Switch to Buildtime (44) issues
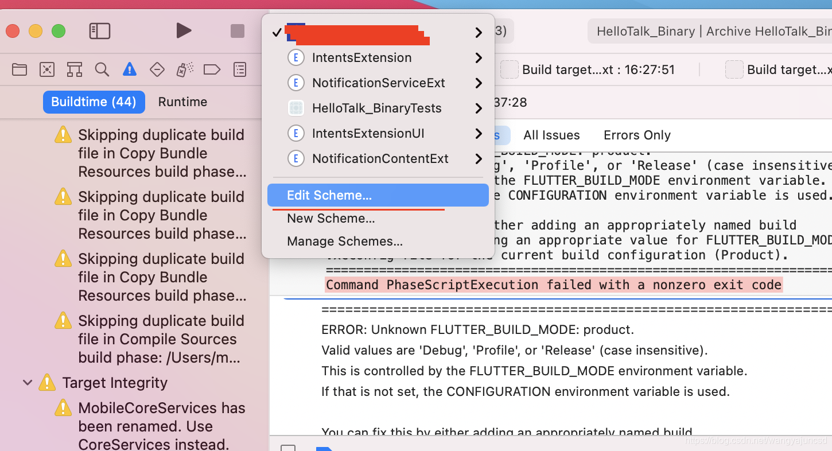Image resolution: width=832 pixels, height=451 pixels. coord(94,102)
